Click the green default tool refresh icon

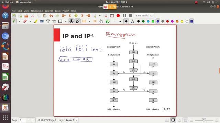108,21
